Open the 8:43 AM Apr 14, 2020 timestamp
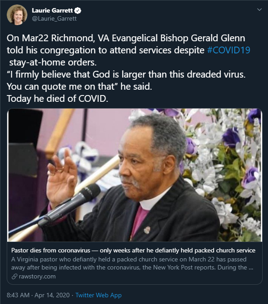 point(38,295)
